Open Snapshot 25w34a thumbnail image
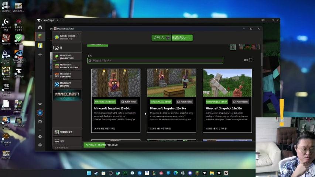Image resolution: width=315 pixels, height=177 pixels. (x=172, y=83)
